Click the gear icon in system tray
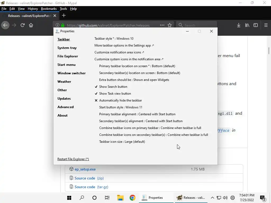 click(x=233, y=198)
